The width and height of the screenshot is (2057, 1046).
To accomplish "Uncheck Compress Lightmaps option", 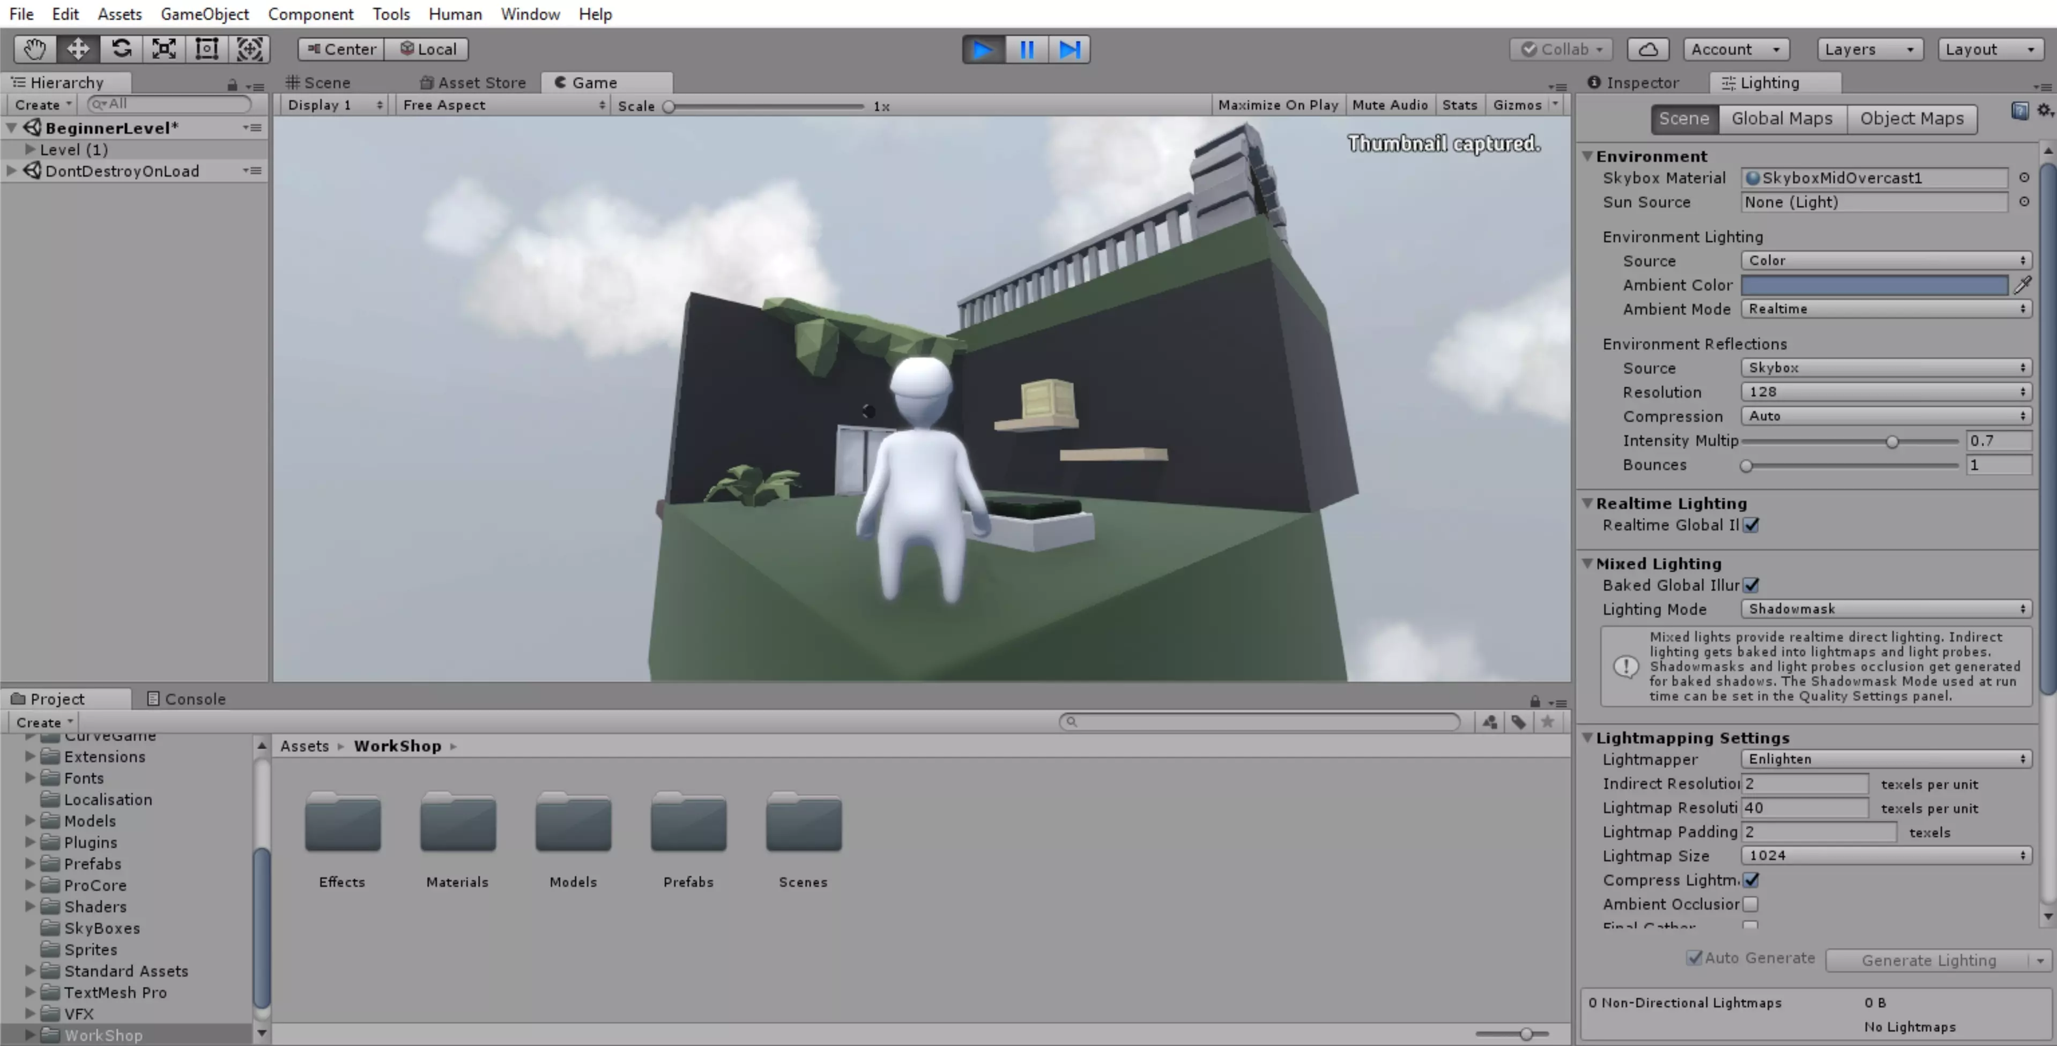I will (x=1751, y=880).
